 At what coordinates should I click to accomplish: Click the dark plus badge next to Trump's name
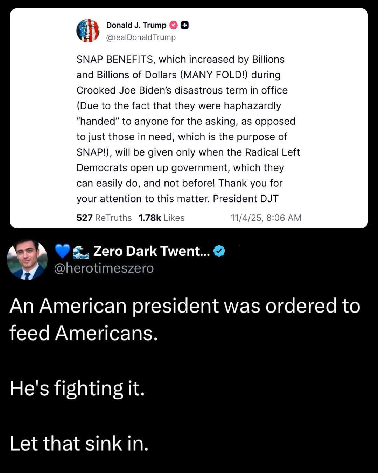pos(185,25)
